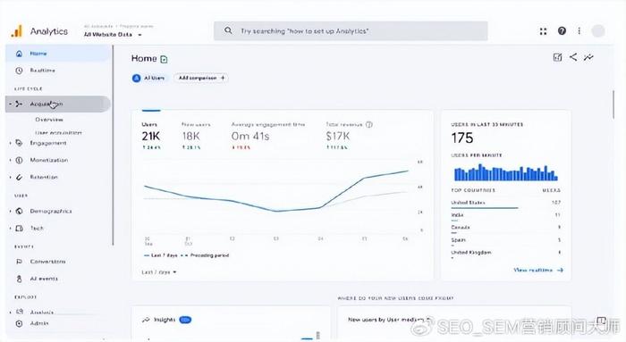The height and width of the screenshot is (342, 626).
Task: Click the vertical page scrollbar
Action: [x=614, y=104]
